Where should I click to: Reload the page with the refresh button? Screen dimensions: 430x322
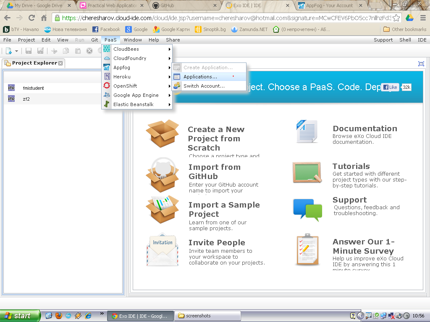point(32,18)
